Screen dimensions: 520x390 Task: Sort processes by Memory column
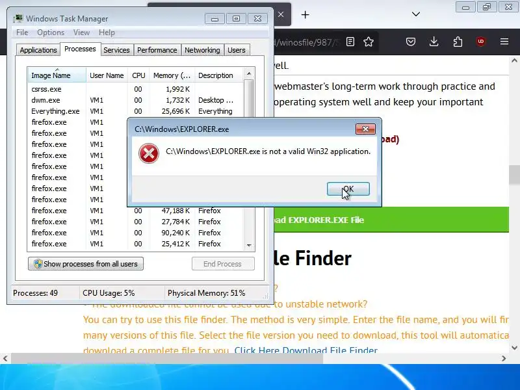point(172,75)
